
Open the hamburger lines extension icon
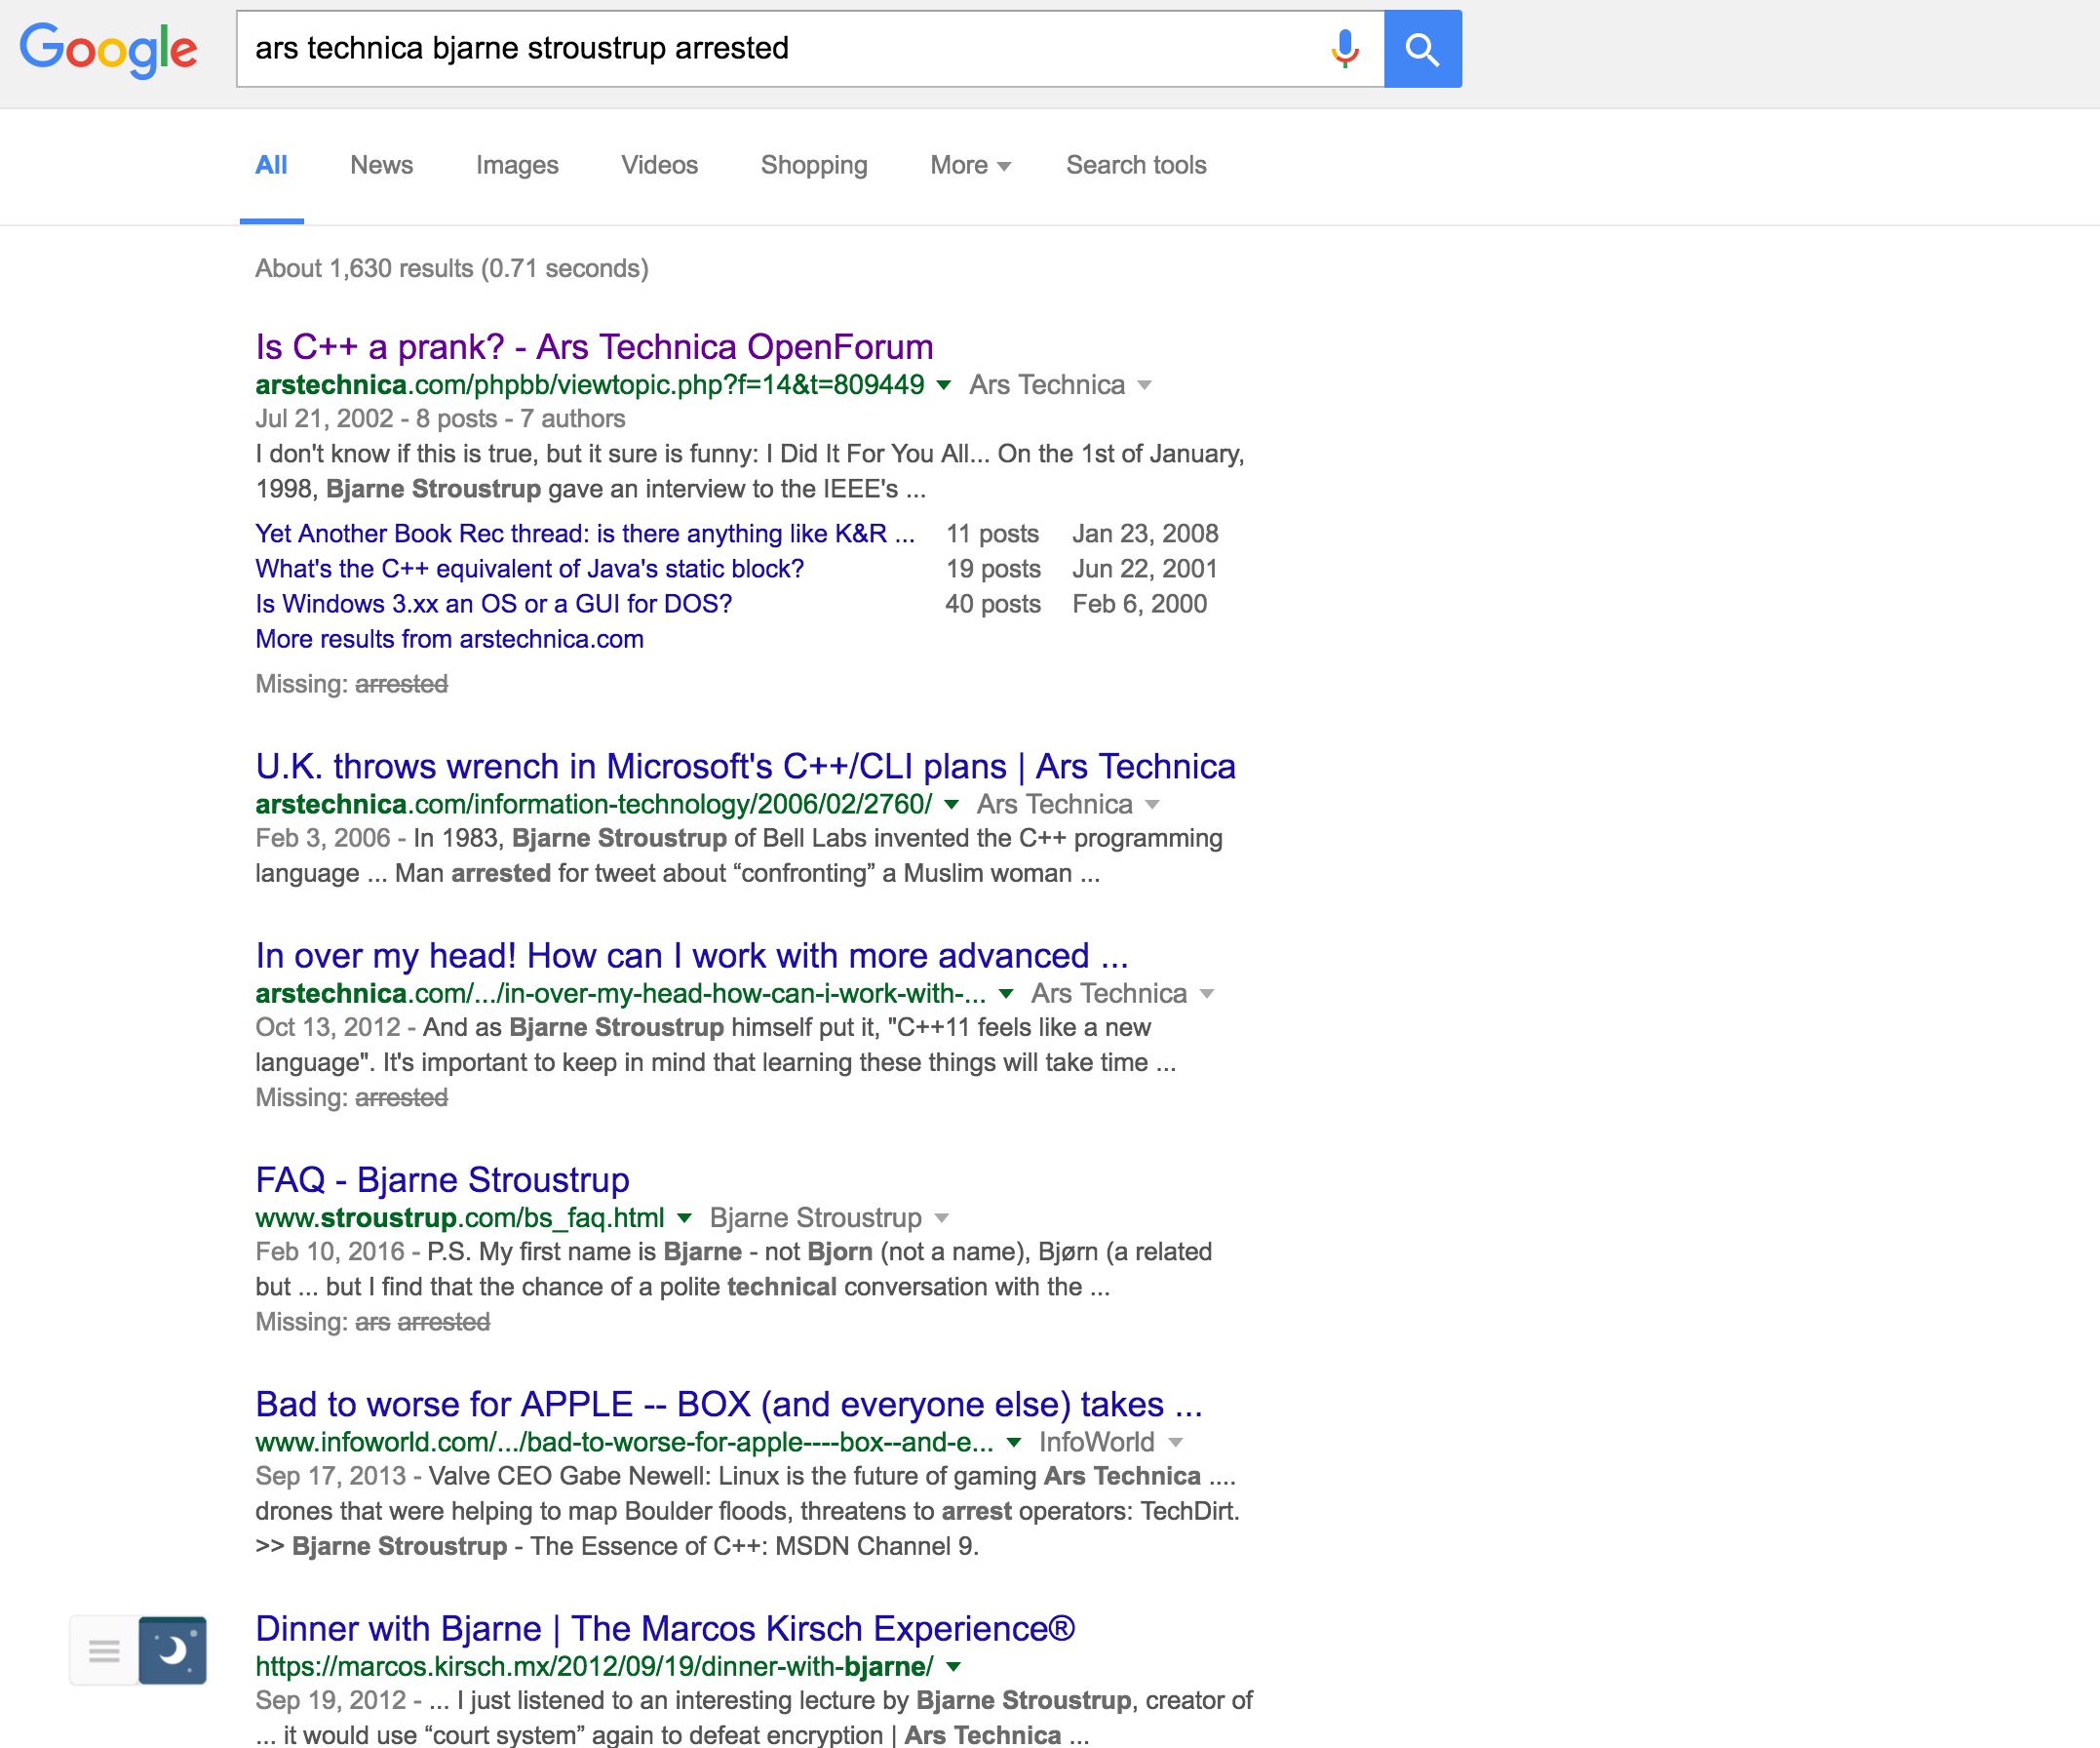pyautogui.click(x=104, y=1649)
